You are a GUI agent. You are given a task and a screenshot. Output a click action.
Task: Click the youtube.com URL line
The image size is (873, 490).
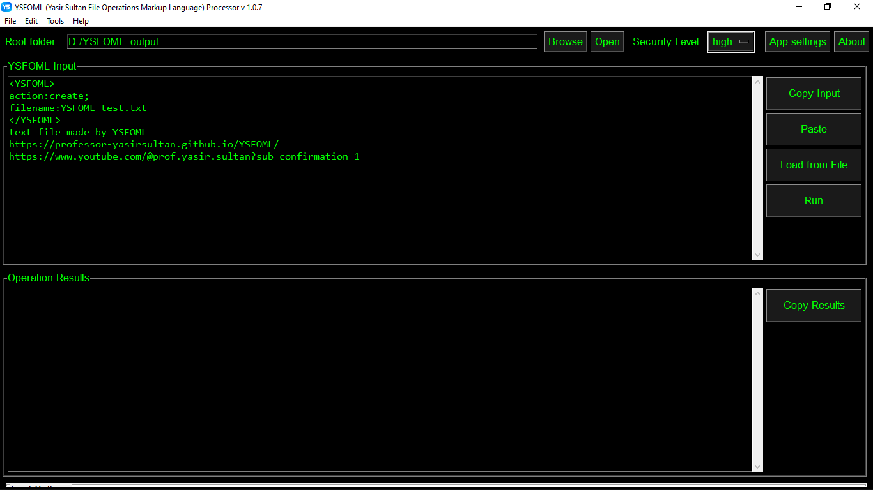pos(184,156)
